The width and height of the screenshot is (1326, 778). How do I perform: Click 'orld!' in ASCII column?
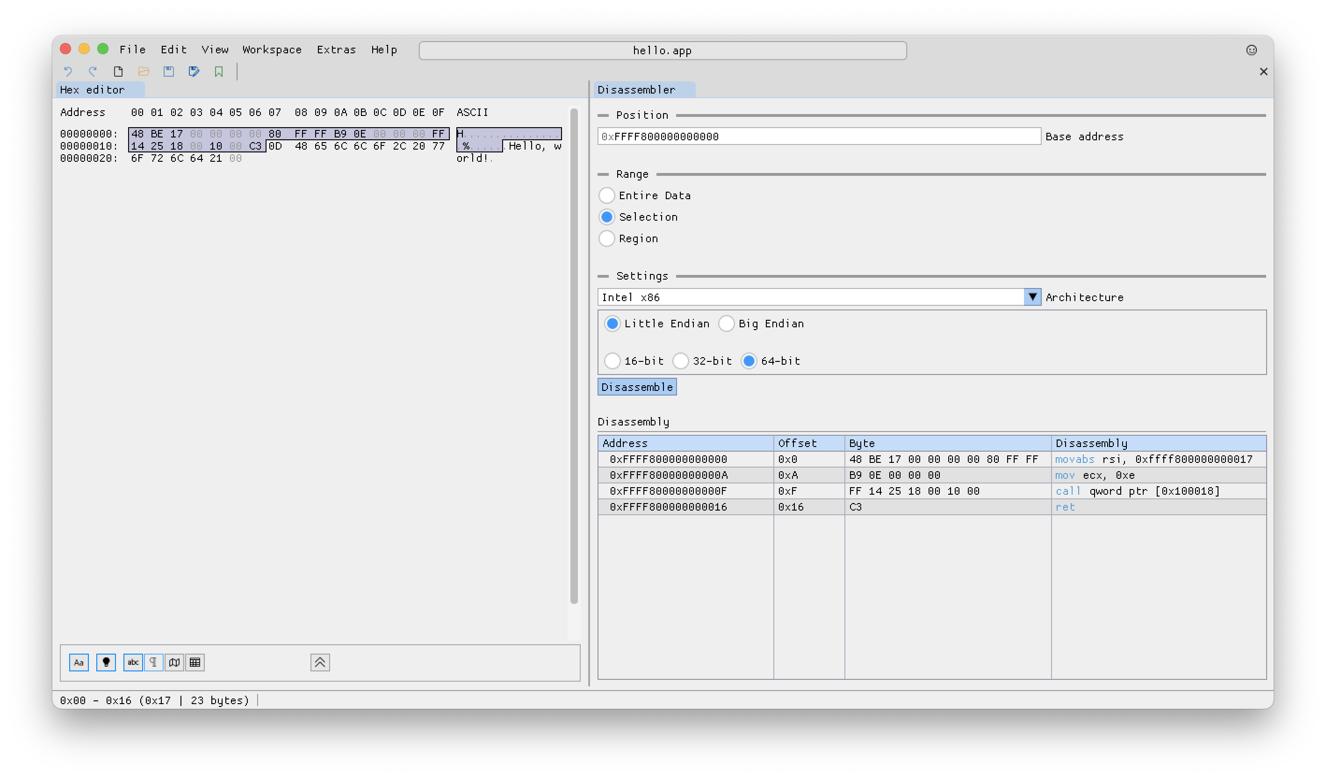pyautogui.click(x=472, y=158)
